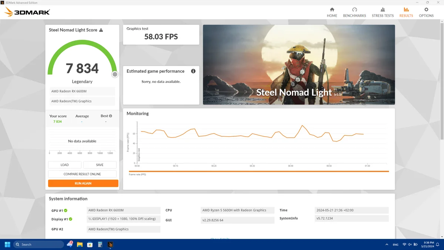This screenshot has height=250, width=444.
Task: Click COMPARE RESULT ONLINE
Action: [x=82, y=174]
